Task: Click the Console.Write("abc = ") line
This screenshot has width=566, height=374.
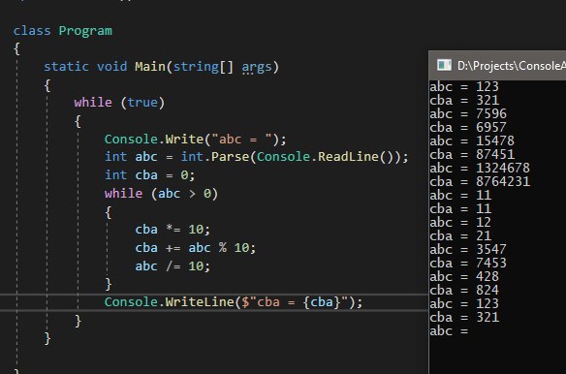Action: 195,140
